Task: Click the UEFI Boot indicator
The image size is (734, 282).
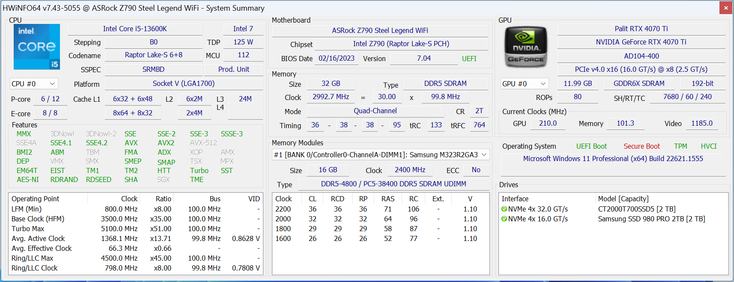Action: [x=591, y=147]
